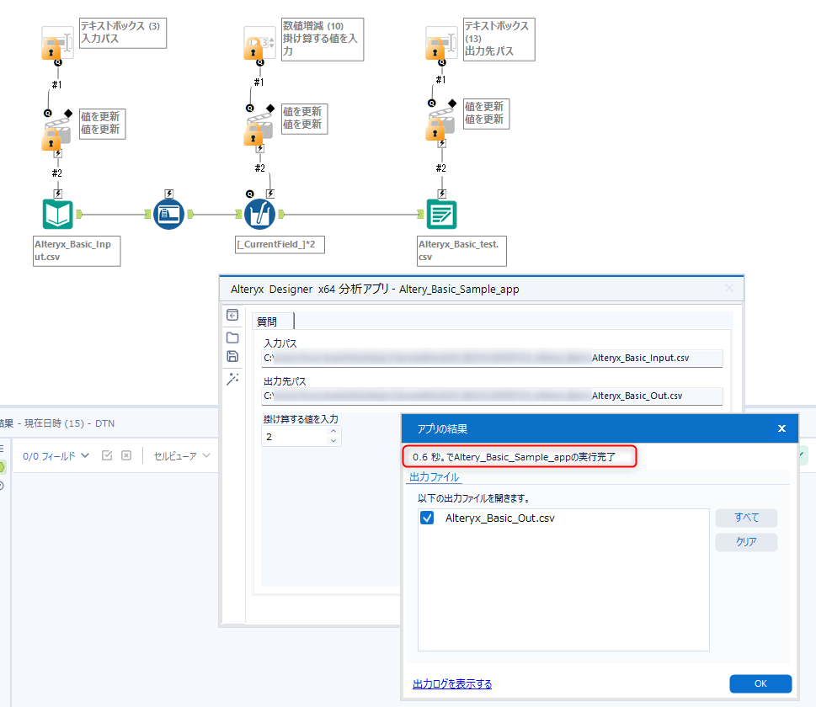Select the Alteryx_Basic_test.csv Output Data tool
Image resolution: width=816 pixels, height=707 pixels.
click(441, 215)
